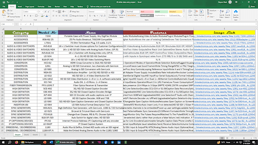The image size is (258, 145).
Task: Apply the Check Cell style
Action: (147, 15)
